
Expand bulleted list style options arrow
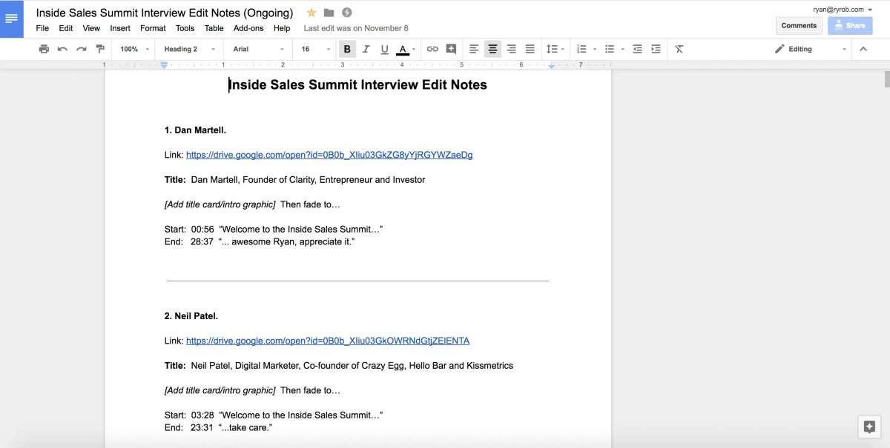click(623, 49)
